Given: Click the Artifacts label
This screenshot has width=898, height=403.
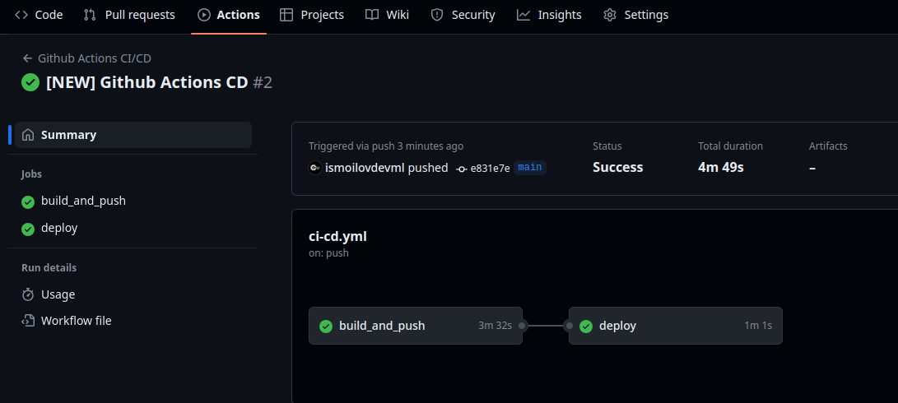Looking at the screenshot, I should click(828, 146).
